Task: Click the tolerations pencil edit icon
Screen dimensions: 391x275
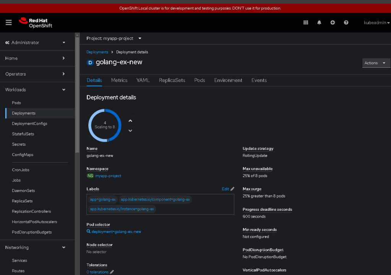Action: (x=112, y=272)
